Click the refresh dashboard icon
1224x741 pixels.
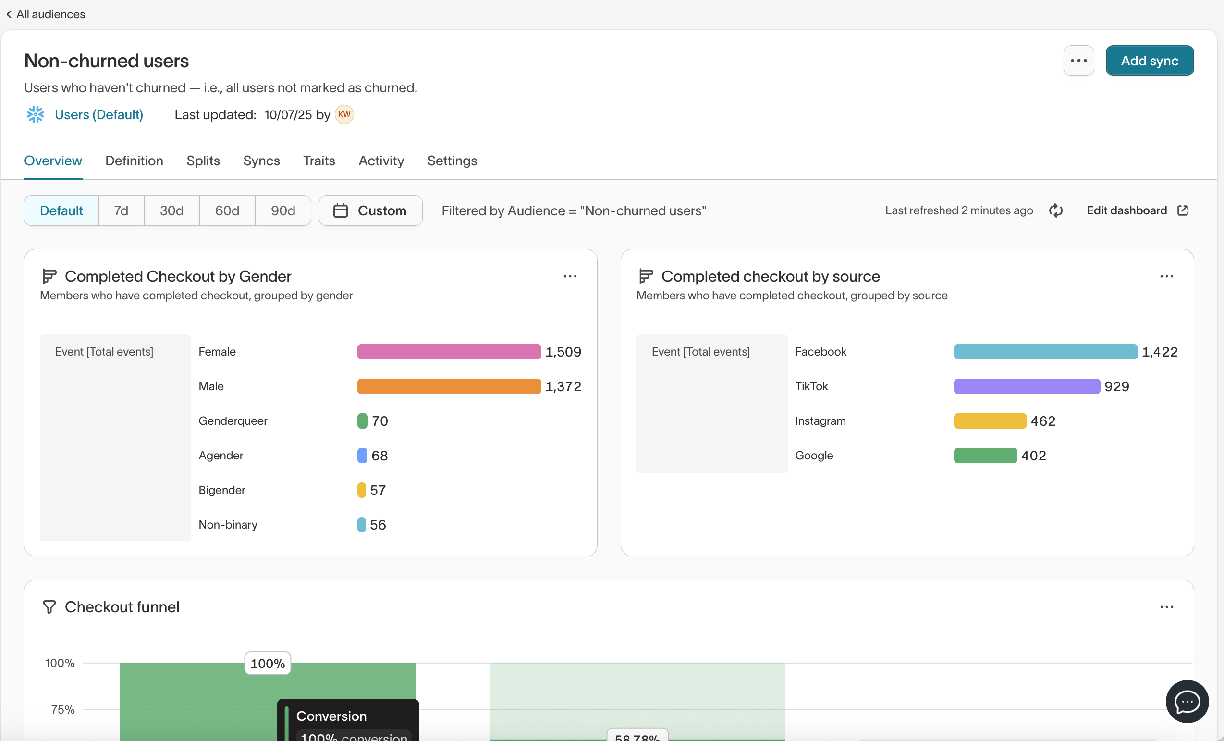point(1055,211)
